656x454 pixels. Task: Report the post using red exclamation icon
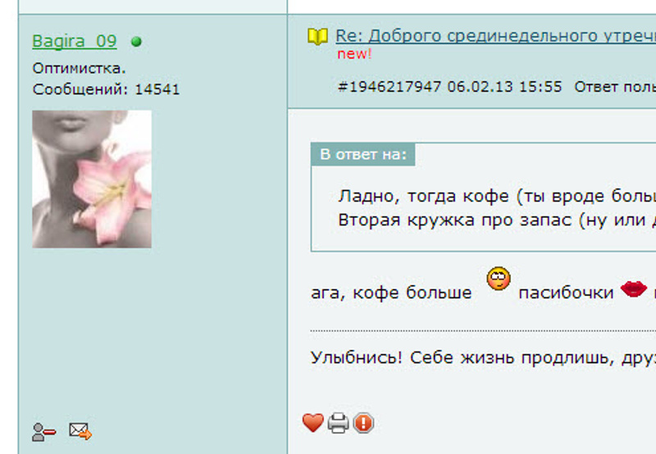363,423
